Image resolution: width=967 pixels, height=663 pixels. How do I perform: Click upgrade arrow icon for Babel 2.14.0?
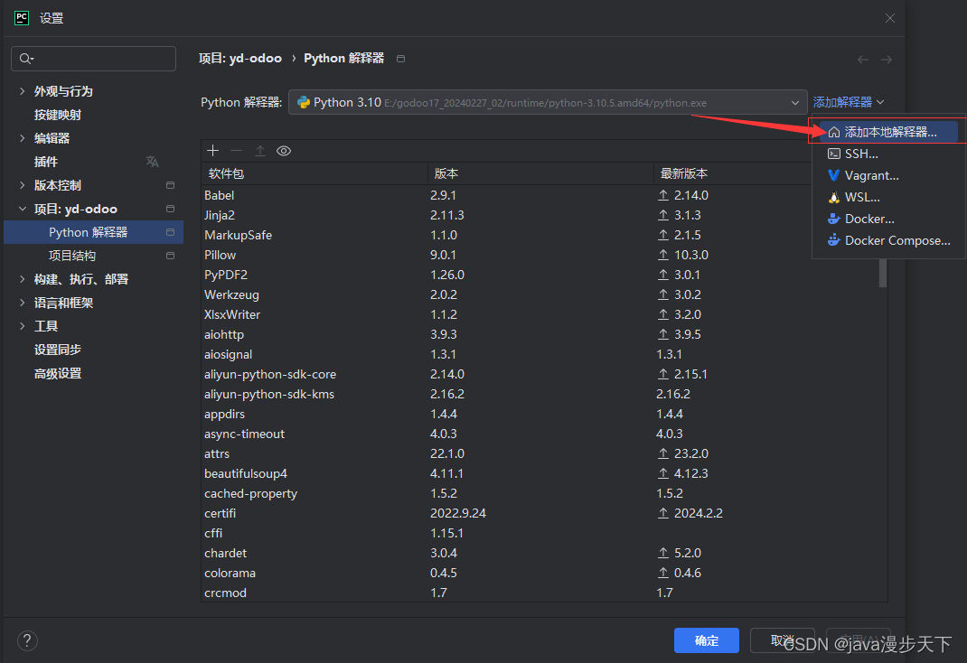click(x=663, y=195)
